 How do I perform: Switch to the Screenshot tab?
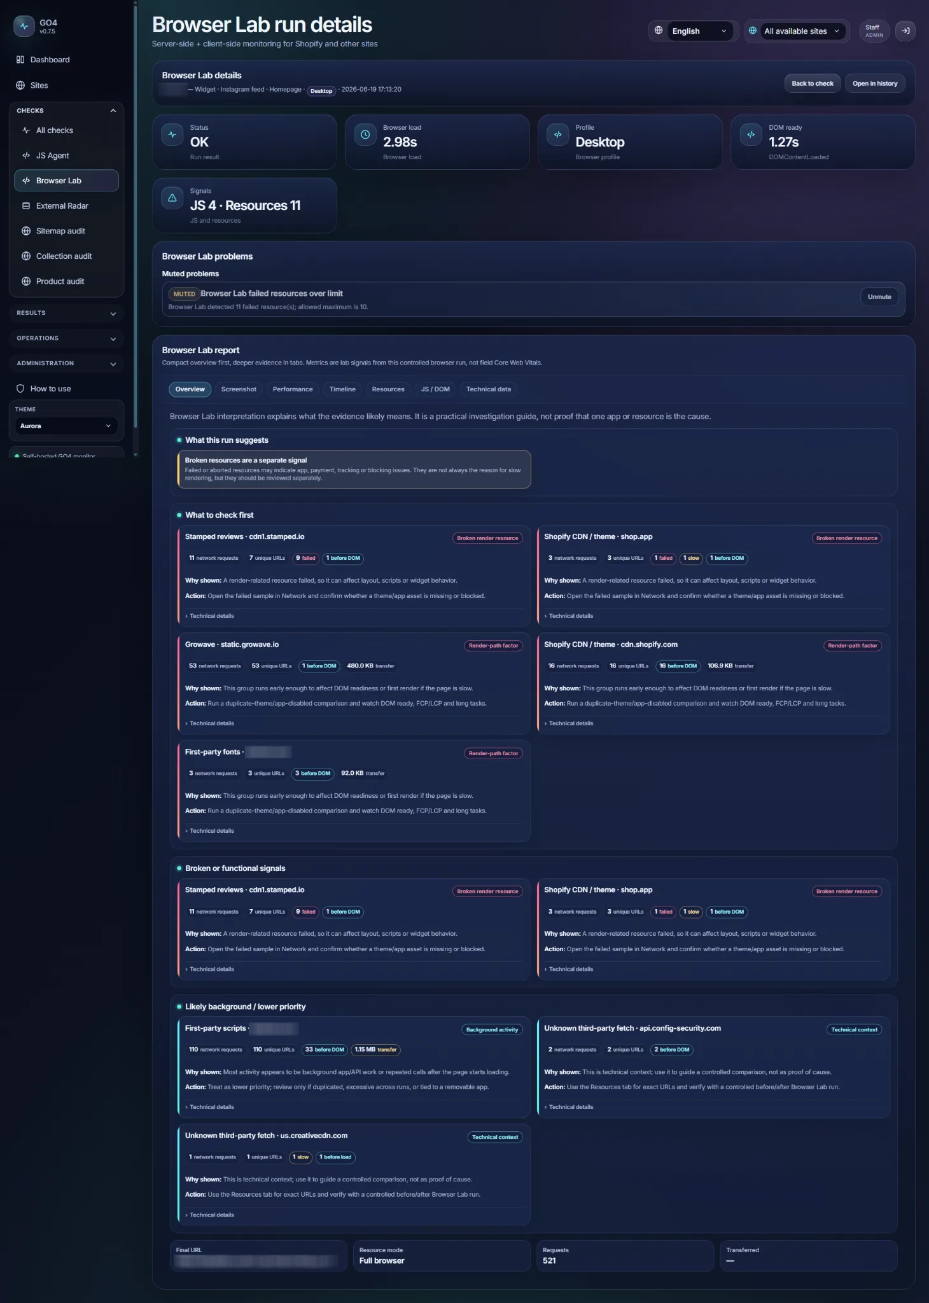coord(239,389)
